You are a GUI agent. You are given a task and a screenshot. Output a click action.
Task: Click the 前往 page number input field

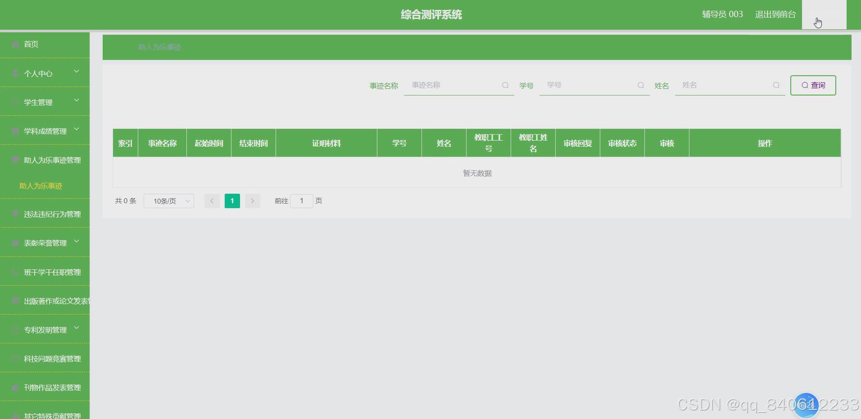coord(301,201)
